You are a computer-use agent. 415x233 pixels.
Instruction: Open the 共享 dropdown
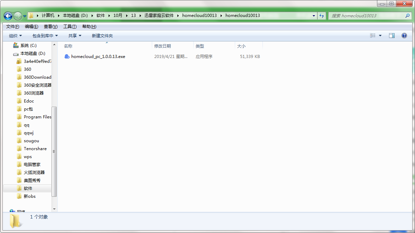75,36
